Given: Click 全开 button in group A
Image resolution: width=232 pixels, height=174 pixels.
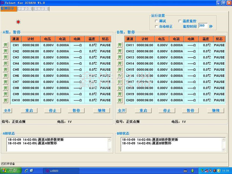Looking at the screenshot, I should 7,110.
